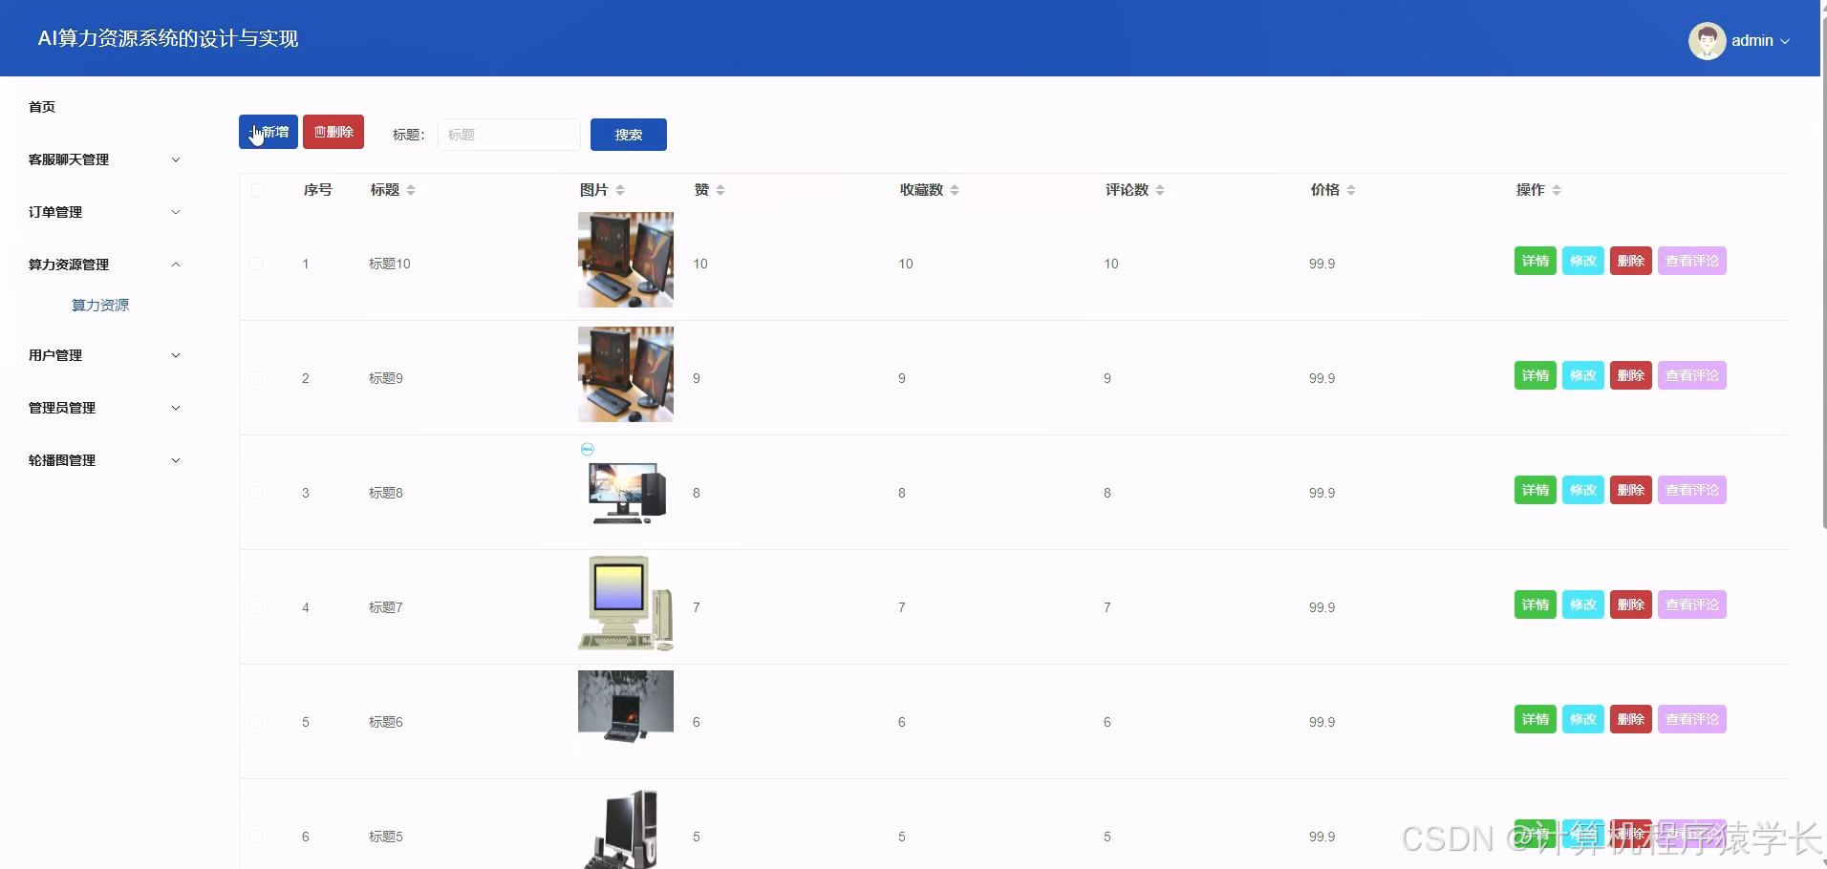
Task: Expand the 用户管理 section
Action: 102,354
